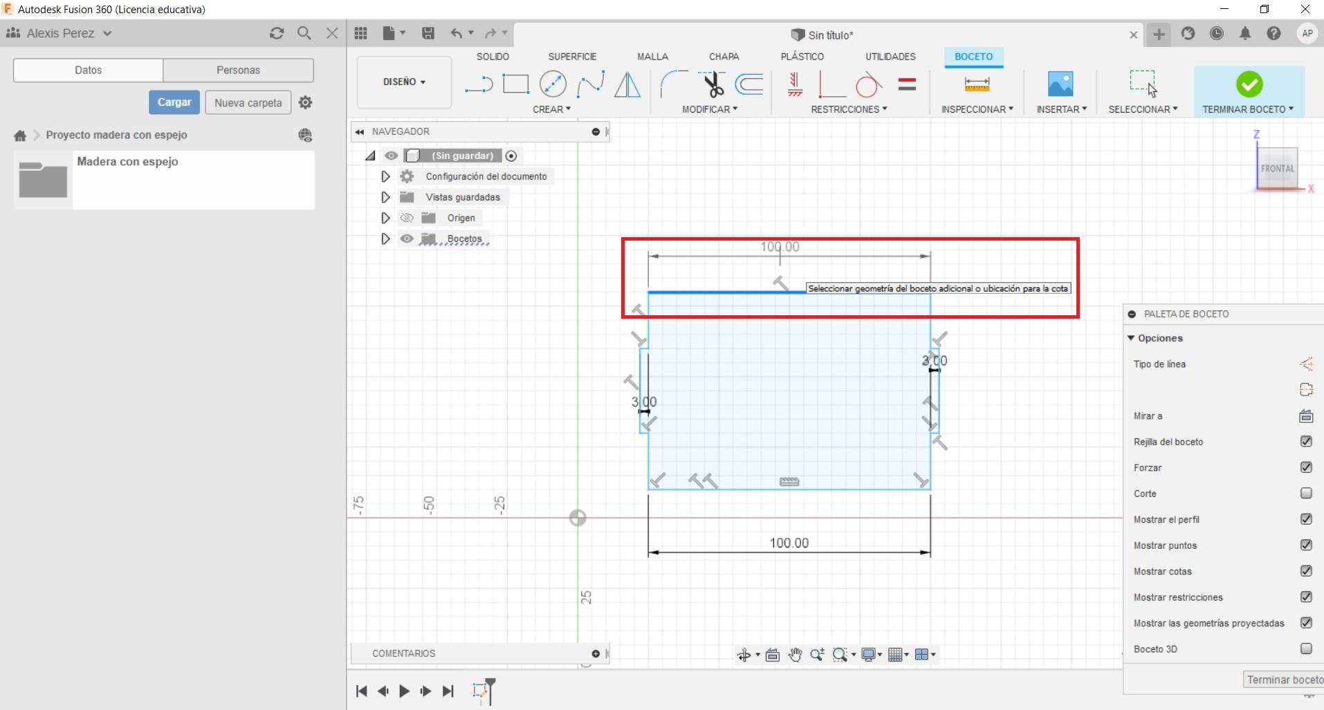Viewport: 1324px width, 710px height.
Task: Click the Cargar upload button
Action: (174, 102)
